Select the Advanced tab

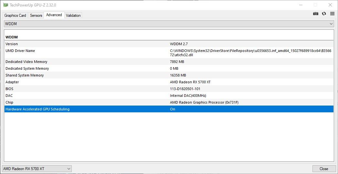[x=54, y=15]
